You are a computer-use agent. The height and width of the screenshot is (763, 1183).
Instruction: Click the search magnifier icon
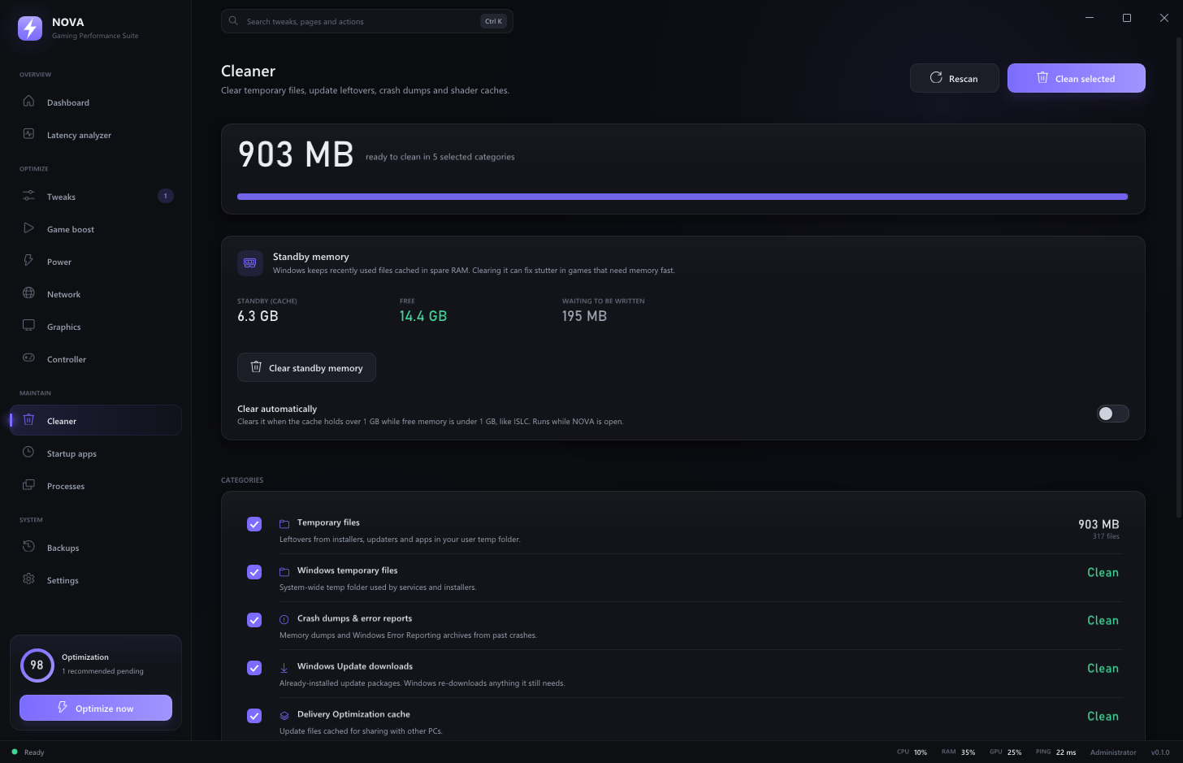tap(233, 21)
